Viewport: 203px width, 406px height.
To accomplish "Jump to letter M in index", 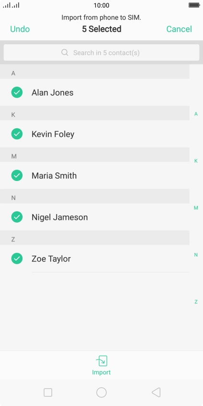I will point(196,208).
